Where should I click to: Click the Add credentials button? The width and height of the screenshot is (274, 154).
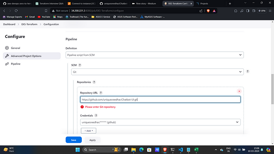point(88,131)
